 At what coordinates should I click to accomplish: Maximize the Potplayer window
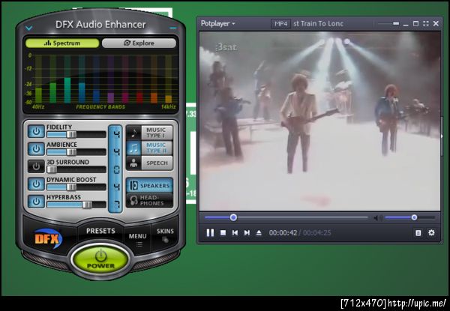(x=415, y=24)
